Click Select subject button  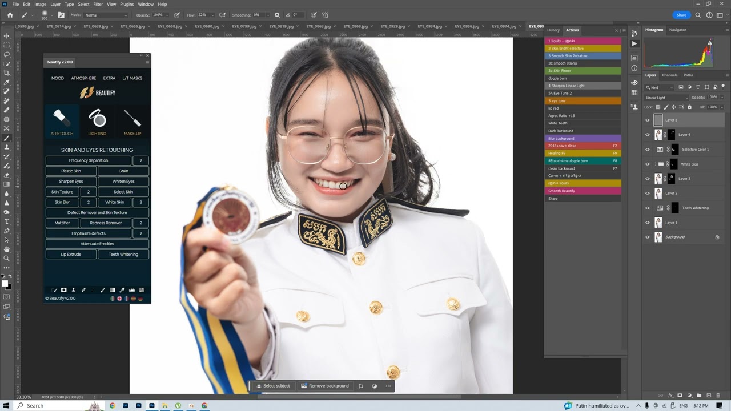click(x=273, y=386)
